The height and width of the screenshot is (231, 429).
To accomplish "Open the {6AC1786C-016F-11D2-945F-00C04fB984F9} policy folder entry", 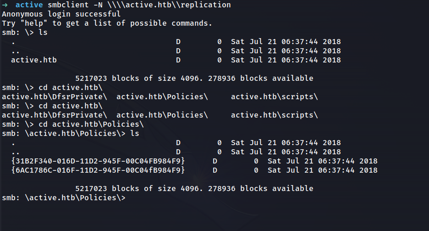I will click(98, 170).
